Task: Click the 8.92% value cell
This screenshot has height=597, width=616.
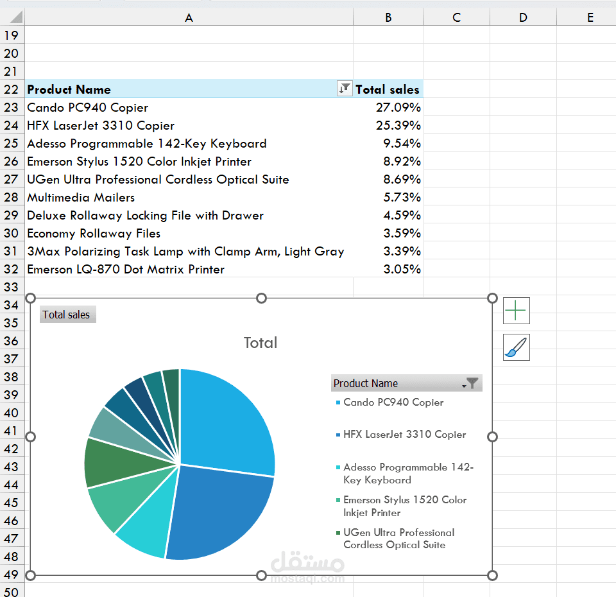Action: pos(388,162)
